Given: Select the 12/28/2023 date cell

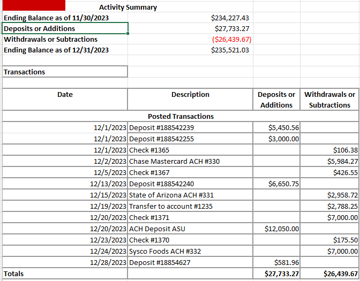Looking at the screenshot, I should tap(65, 262).
